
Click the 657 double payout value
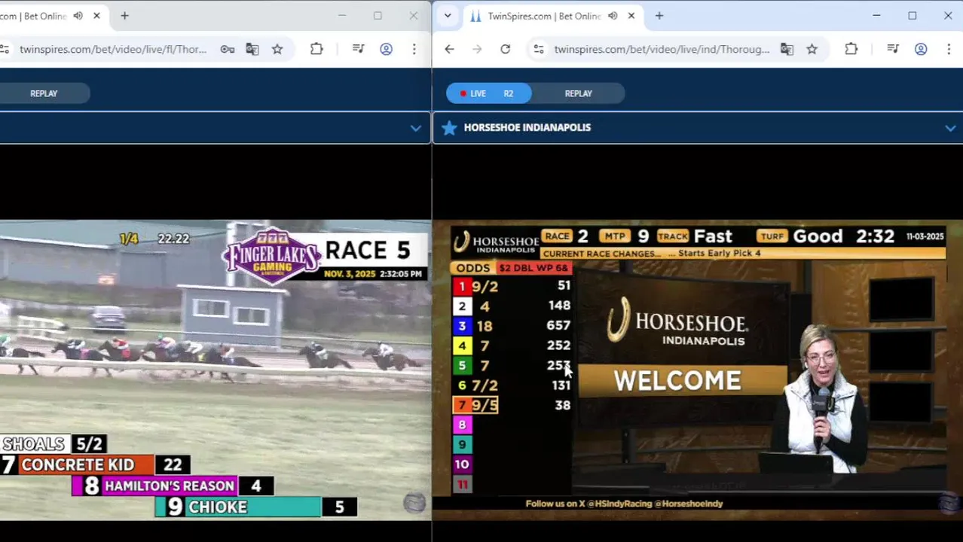coord(558,325)
